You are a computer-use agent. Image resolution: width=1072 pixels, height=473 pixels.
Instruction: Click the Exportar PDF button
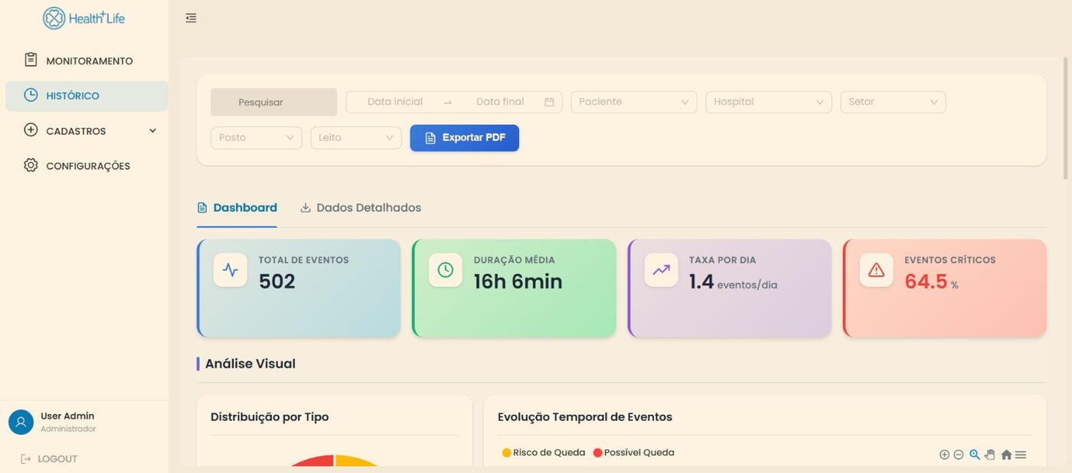464,138
